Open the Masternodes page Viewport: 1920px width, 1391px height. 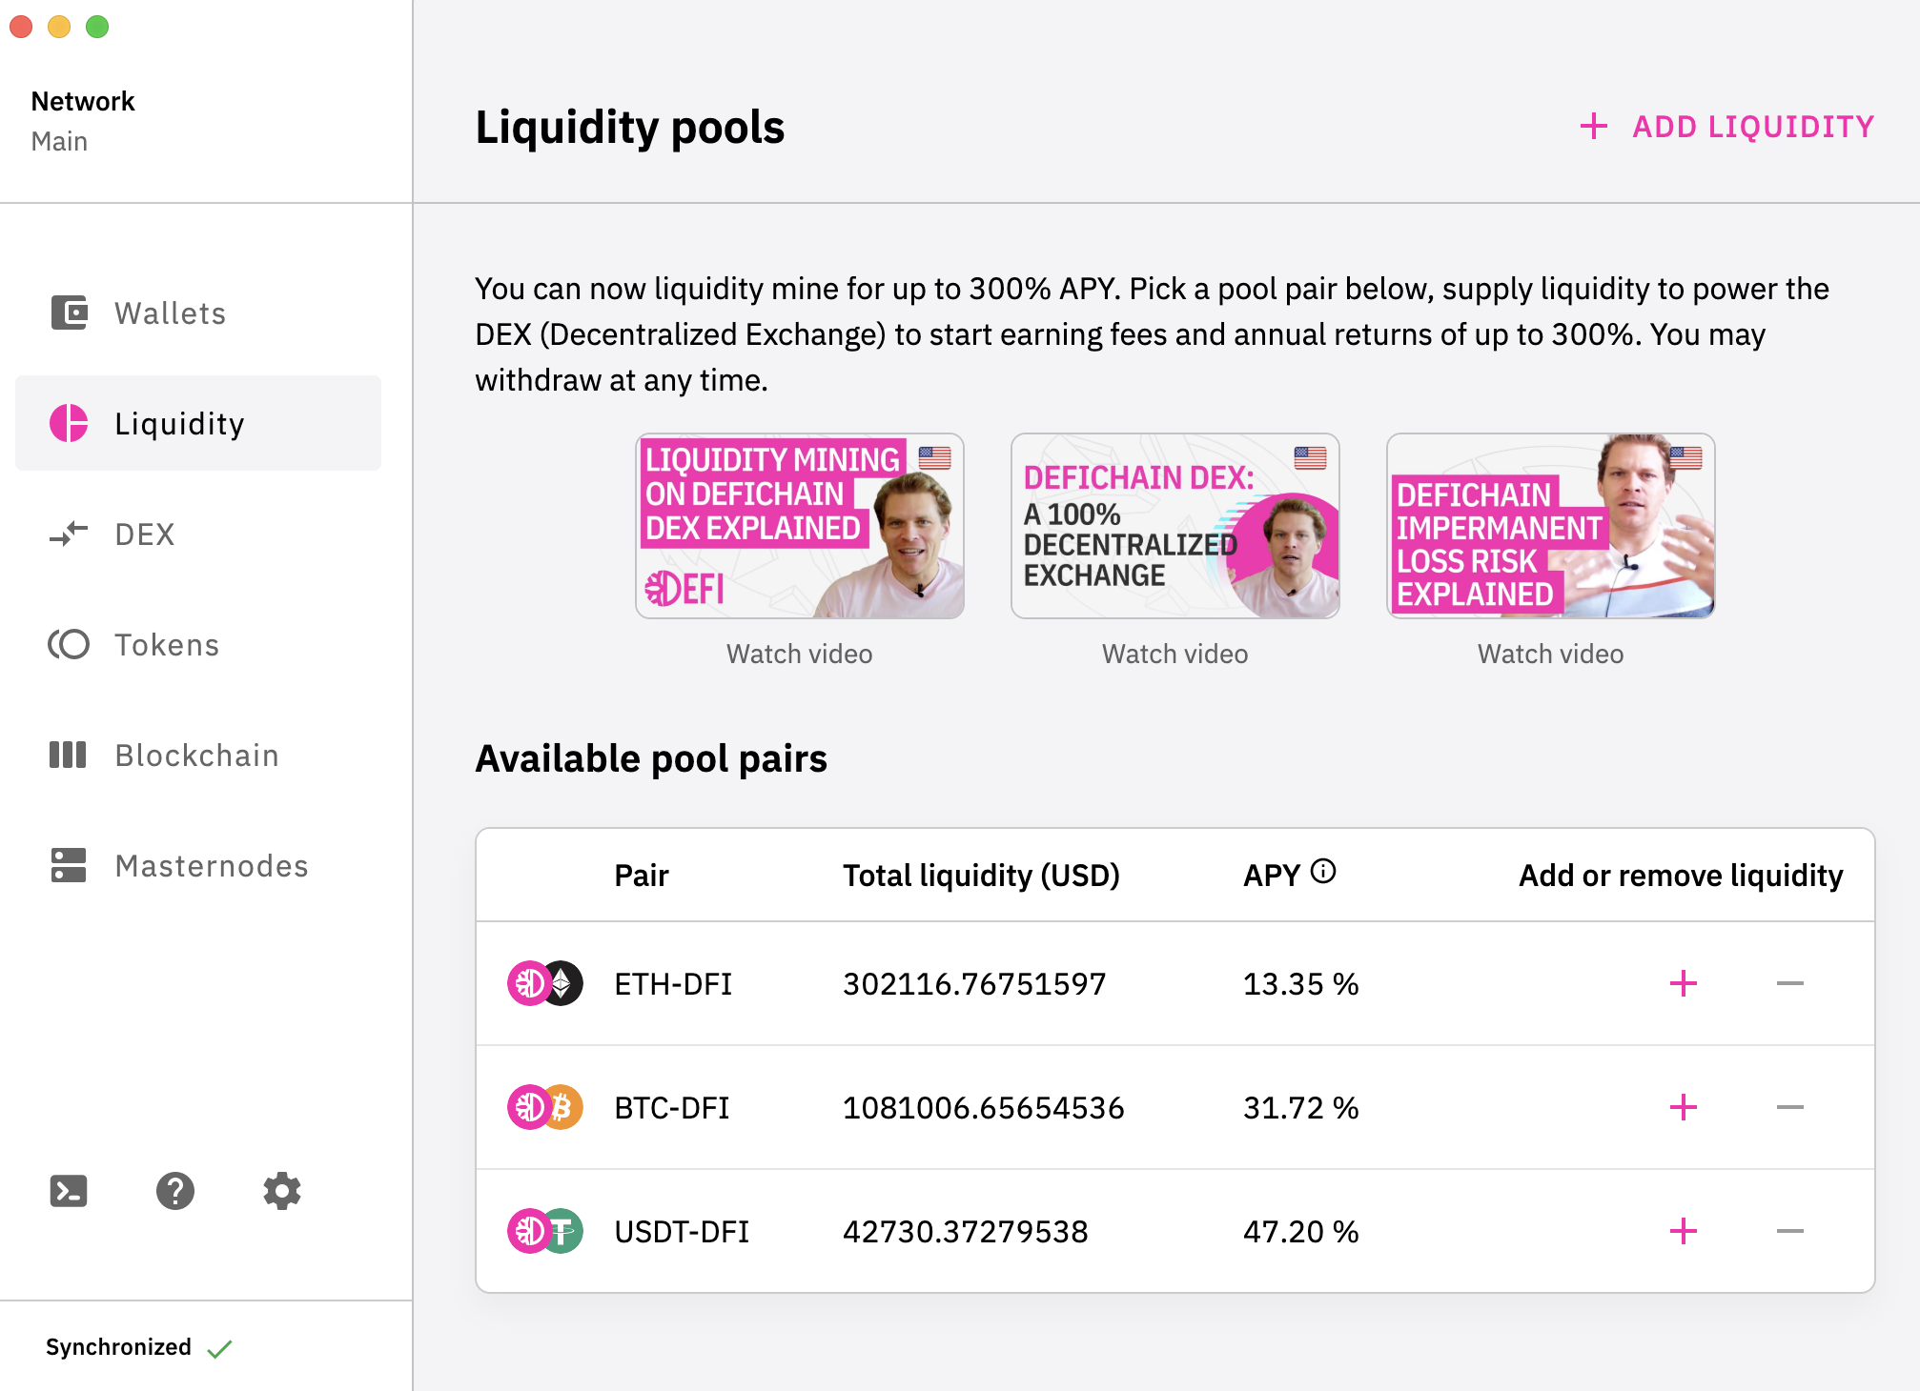(212, 866)
